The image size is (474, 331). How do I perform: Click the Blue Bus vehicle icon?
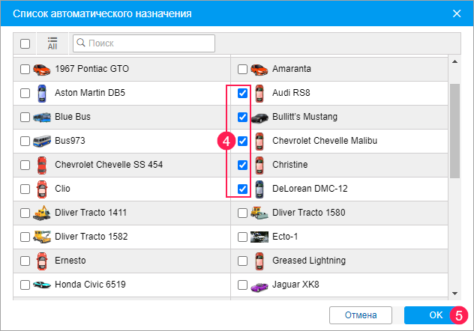(x=42, y=117)
